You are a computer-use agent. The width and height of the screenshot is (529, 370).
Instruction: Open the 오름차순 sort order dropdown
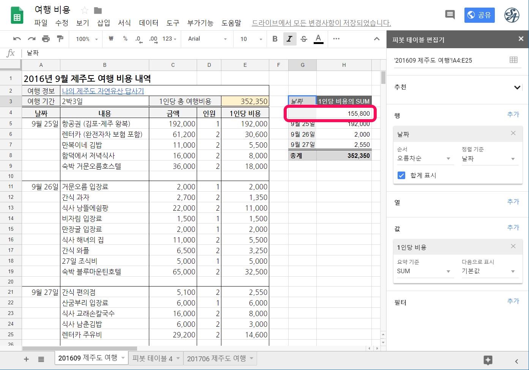click(x=423, y=159)
